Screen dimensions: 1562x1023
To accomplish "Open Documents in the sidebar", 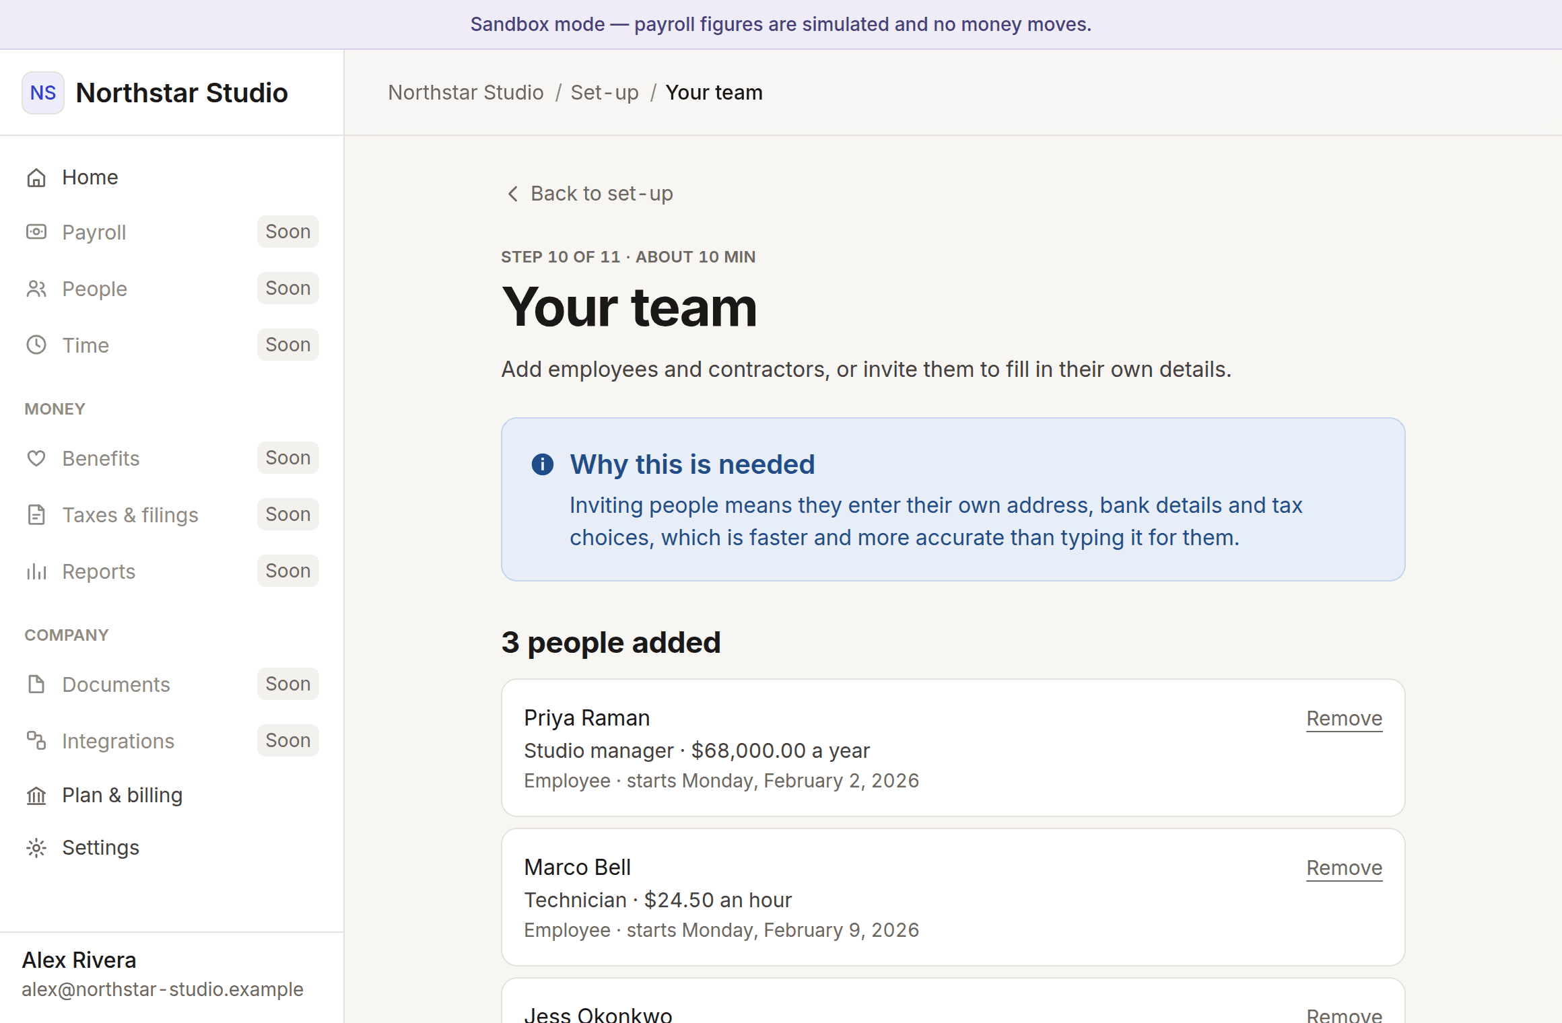I will 172,684.
